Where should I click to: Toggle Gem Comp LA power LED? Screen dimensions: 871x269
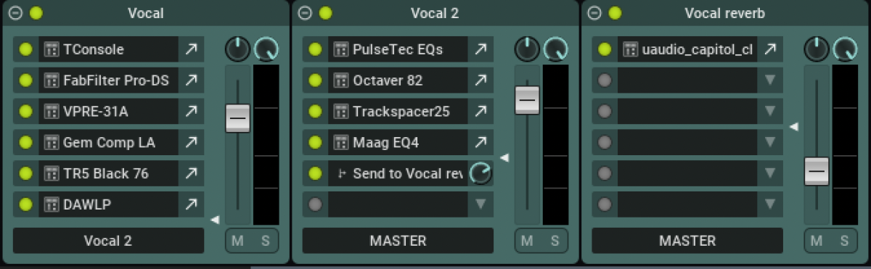25,142
